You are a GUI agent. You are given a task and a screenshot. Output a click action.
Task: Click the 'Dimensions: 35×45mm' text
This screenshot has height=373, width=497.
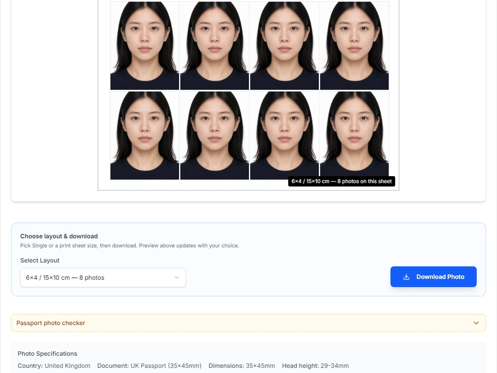(x=242, y=366)
